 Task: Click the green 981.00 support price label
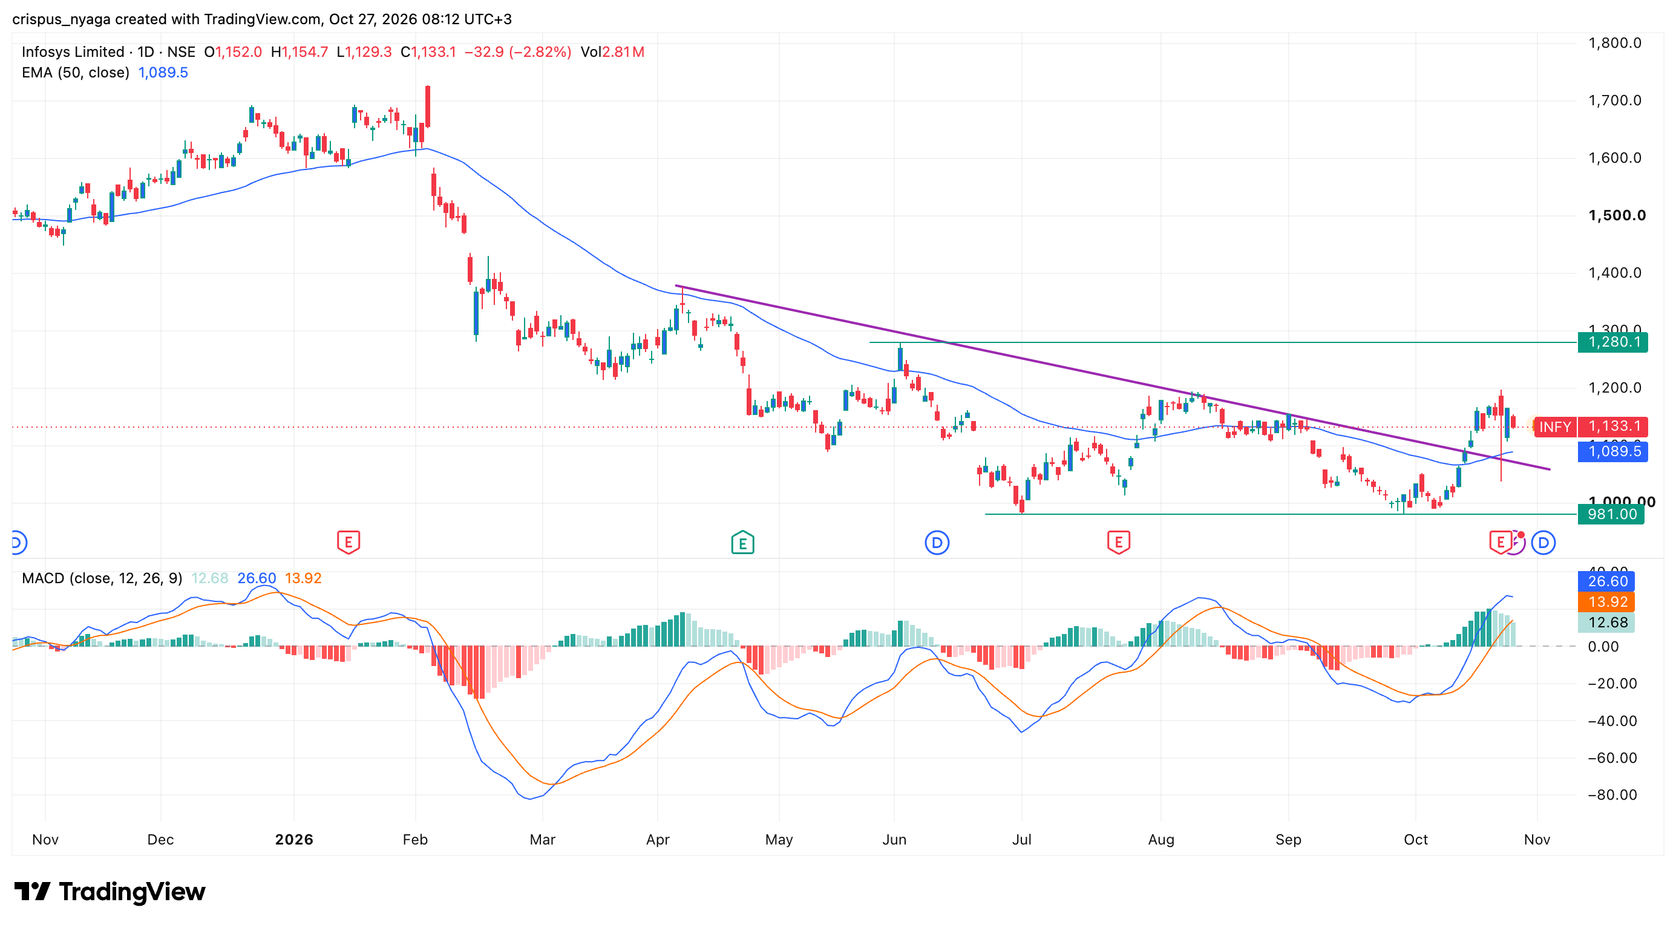click(x=1610, y=514)
